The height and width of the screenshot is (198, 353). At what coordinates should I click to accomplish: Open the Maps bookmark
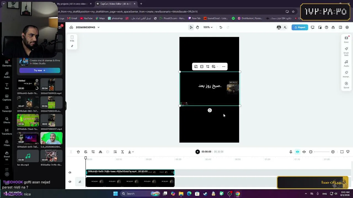[x=100, y=18]
